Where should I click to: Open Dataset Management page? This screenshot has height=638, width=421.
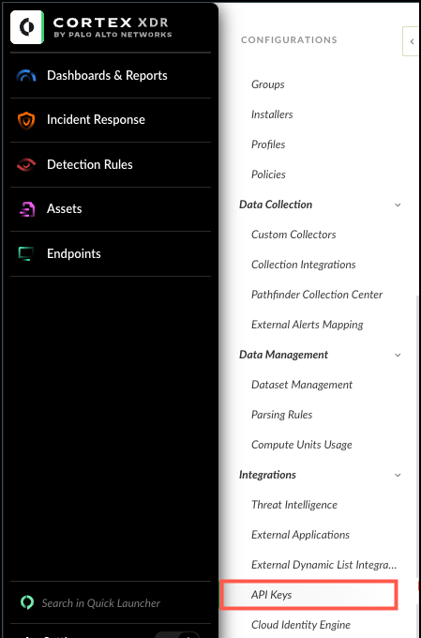[302, 385]
